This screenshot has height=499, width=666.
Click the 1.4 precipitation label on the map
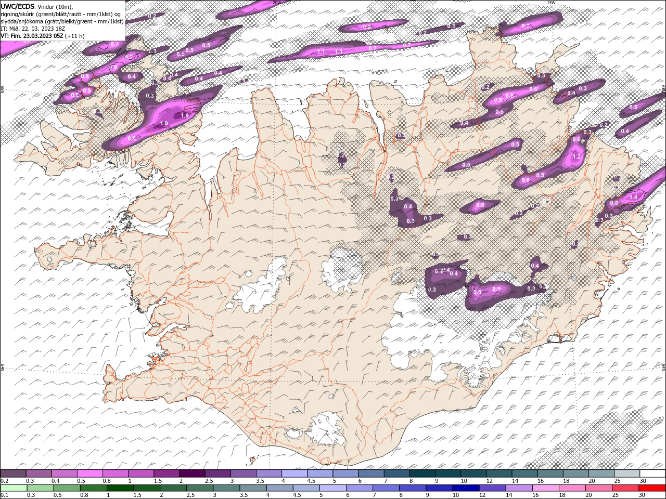pyautogui.click(x=633, y=197)
